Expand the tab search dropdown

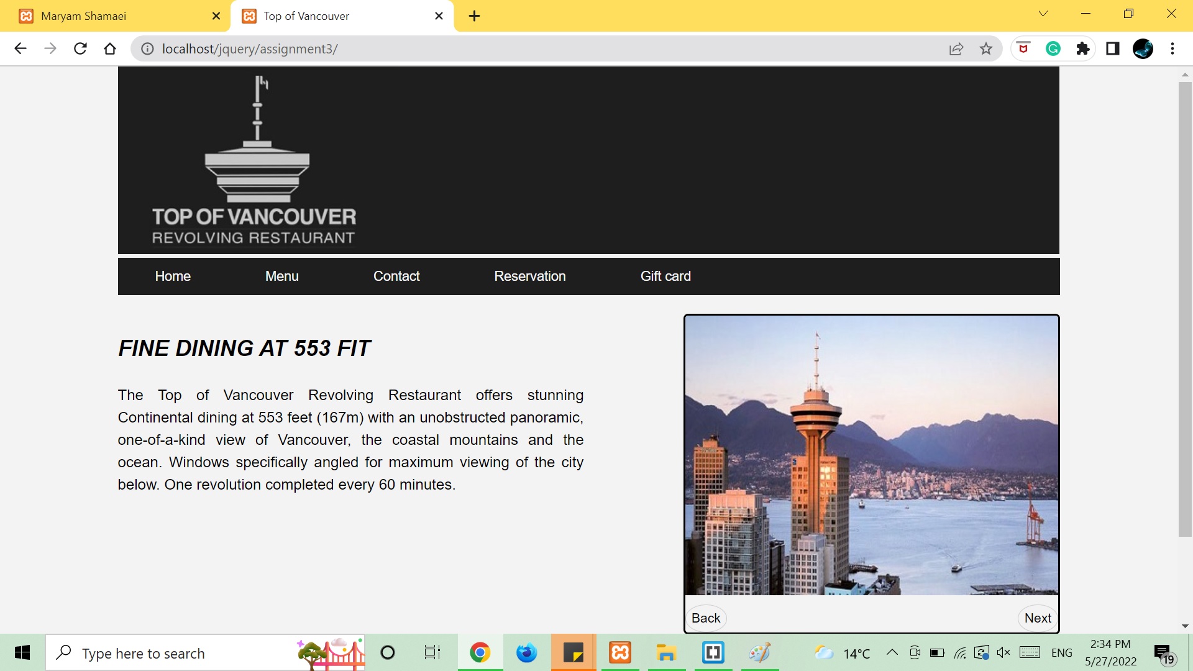click(x=1043, y=14)
